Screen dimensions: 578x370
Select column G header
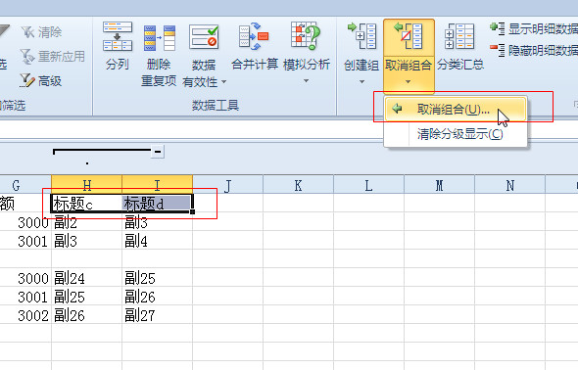click(25, 185)
